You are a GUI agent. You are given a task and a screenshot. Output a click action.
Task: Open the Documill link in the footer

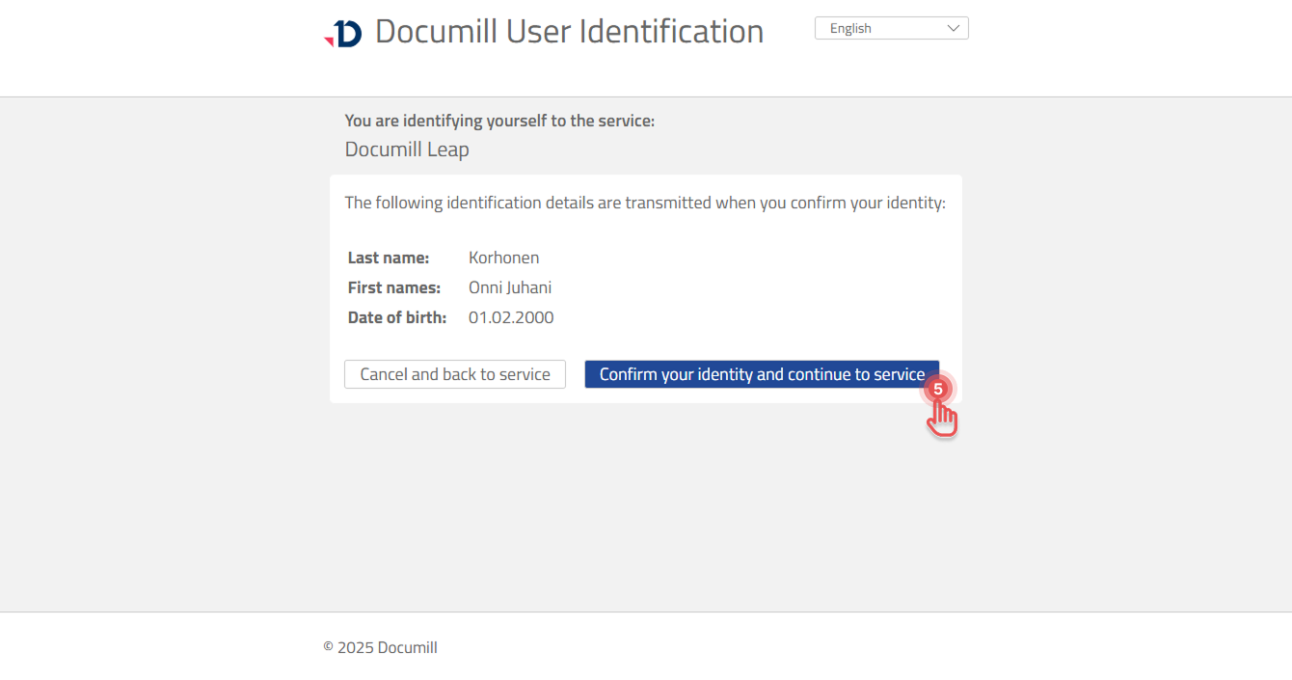408,647
